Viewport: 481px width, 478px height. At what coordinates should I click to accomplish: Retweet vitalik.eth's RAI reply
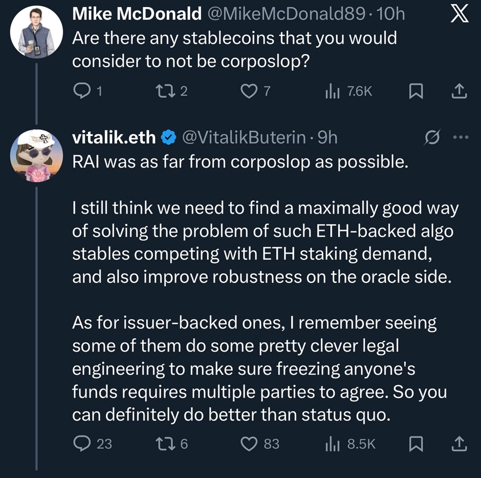click(165, 444)
